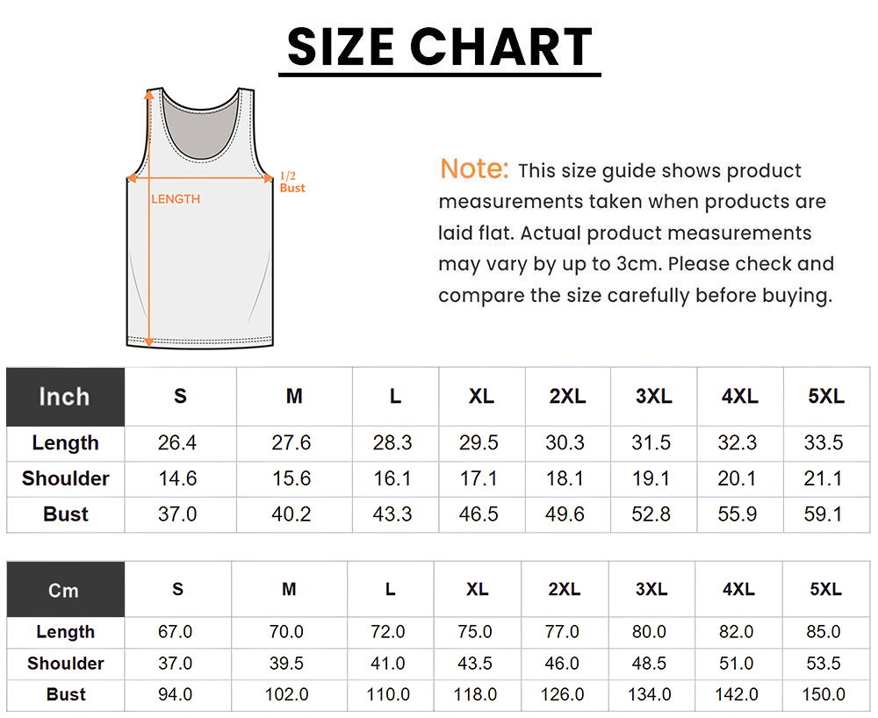The height and width of the screenshot is (718, 878).
Task: Select the 5XL column header in Inch table
Action: [825, 397]
